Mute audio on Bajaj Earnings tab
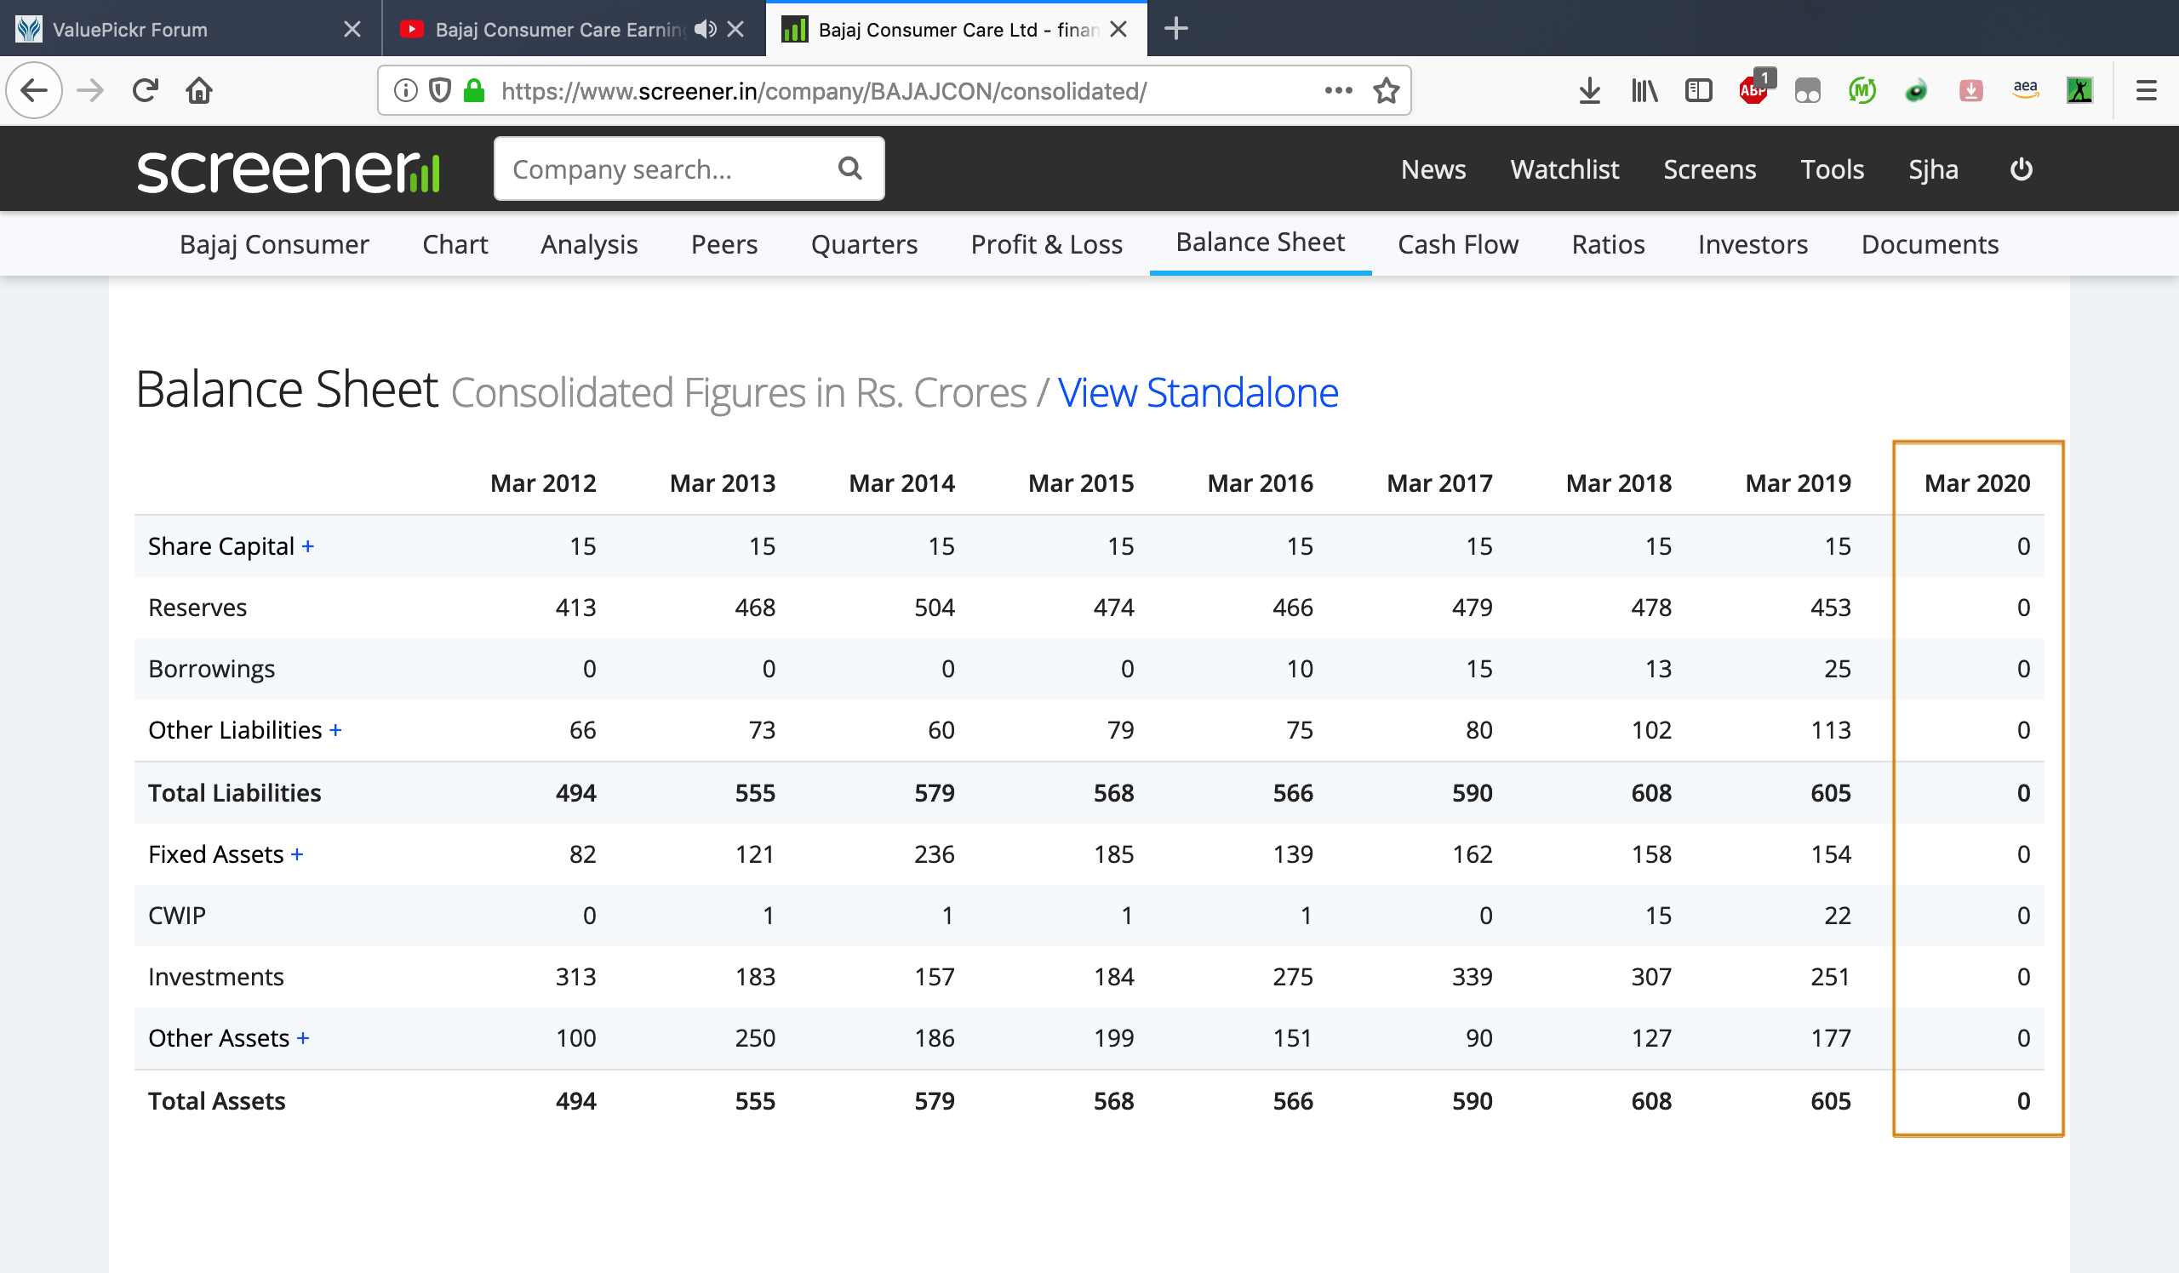 705,30
